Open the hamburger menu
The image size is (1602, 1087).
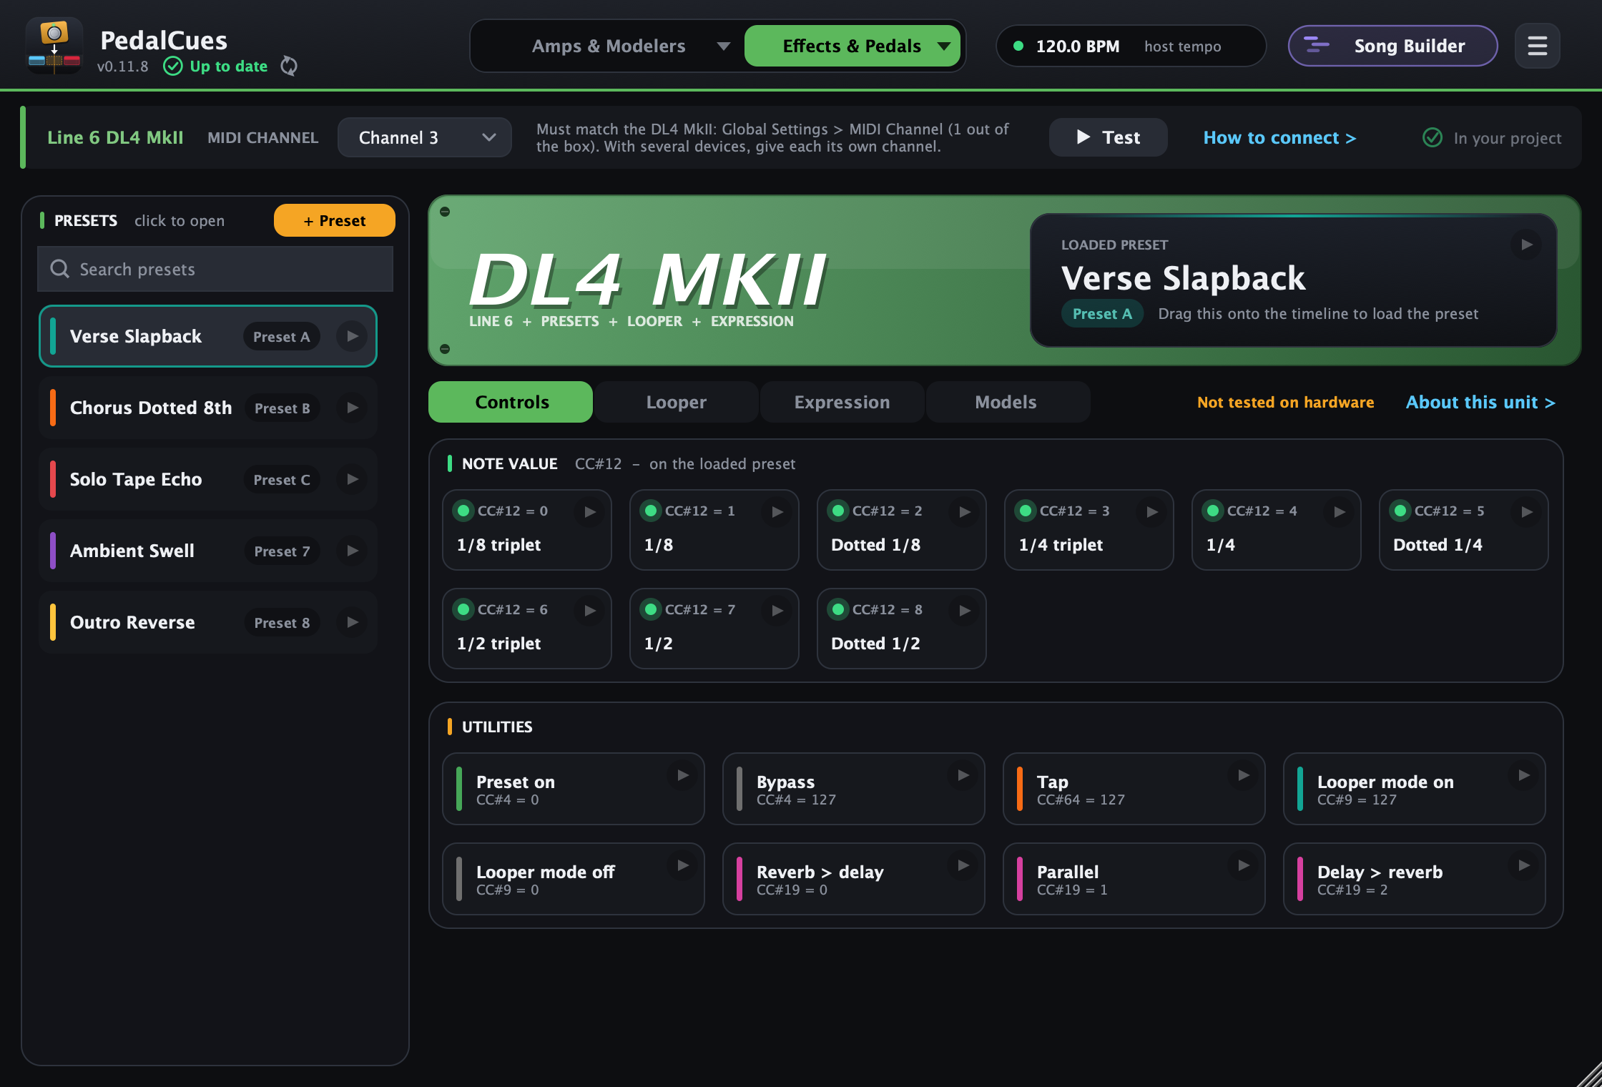[x=1537, y=46]
